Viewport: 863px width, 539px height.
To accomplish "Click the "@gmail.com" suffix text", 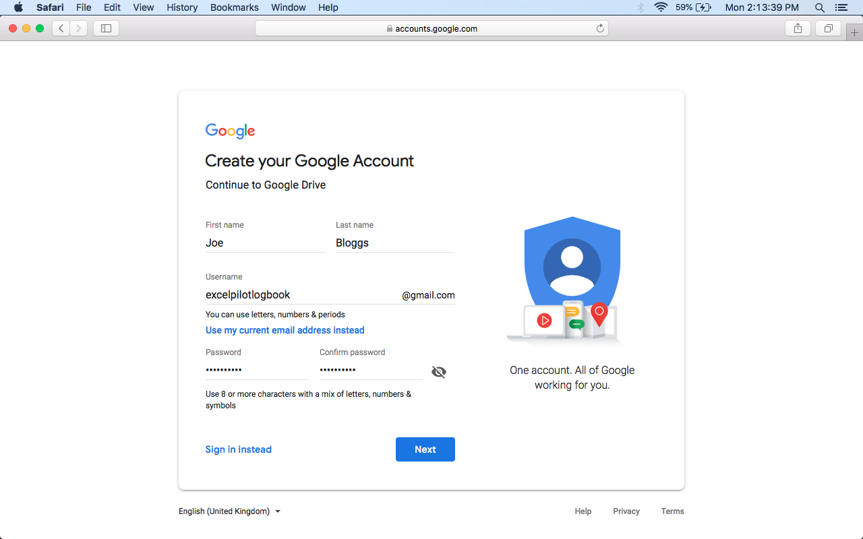I will click(429, 295).
